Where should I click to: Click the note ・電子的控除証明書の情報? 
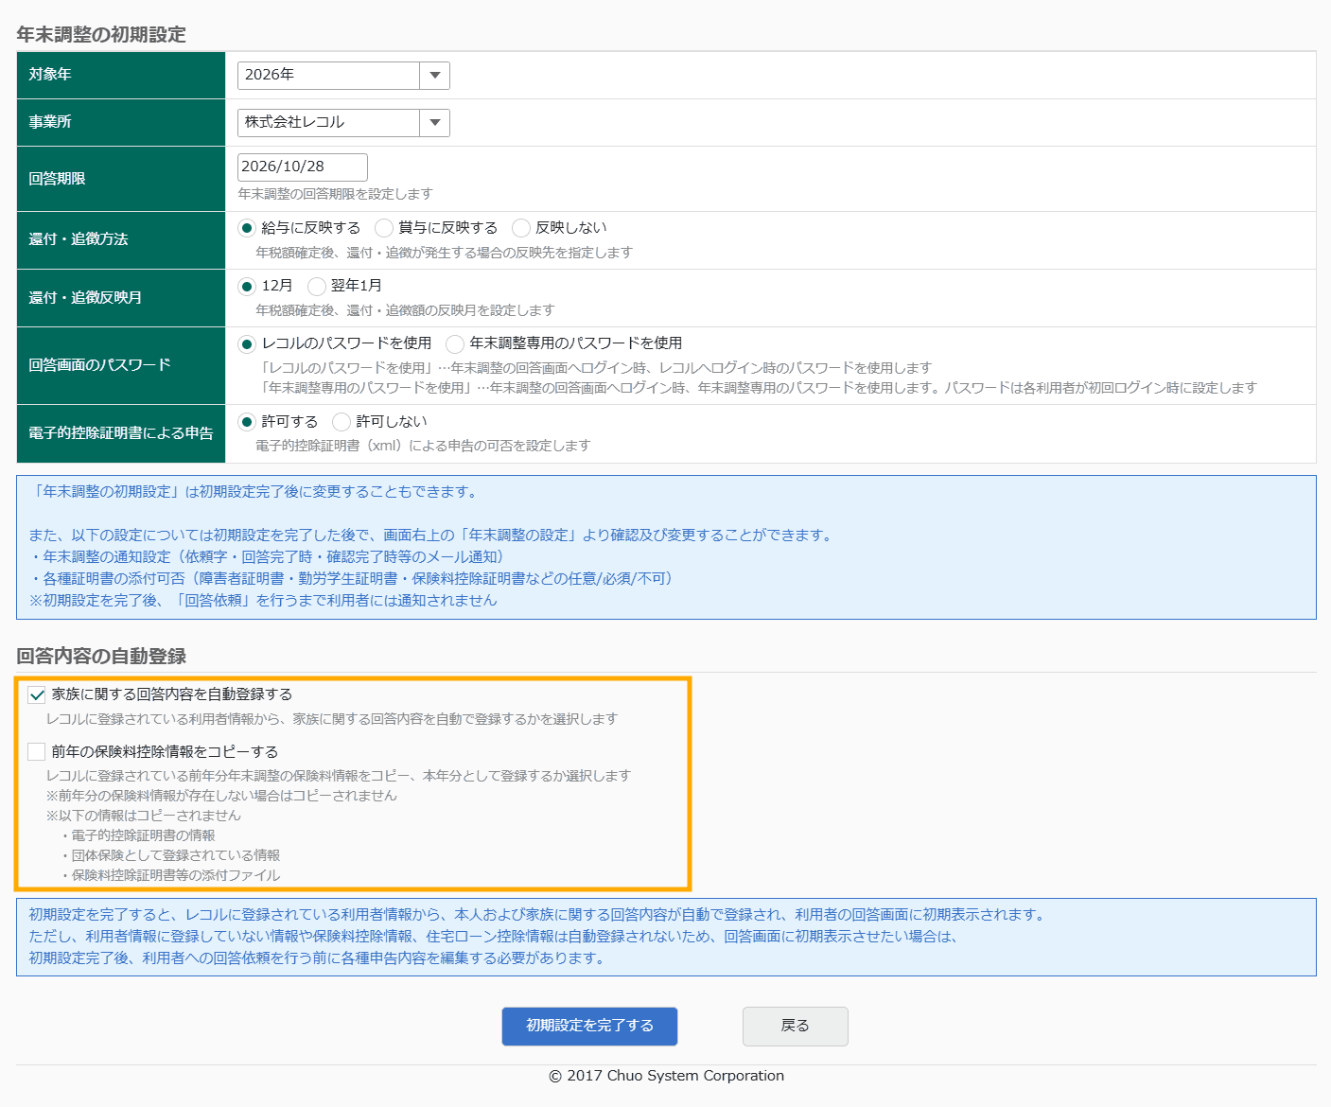click(138, 835)
